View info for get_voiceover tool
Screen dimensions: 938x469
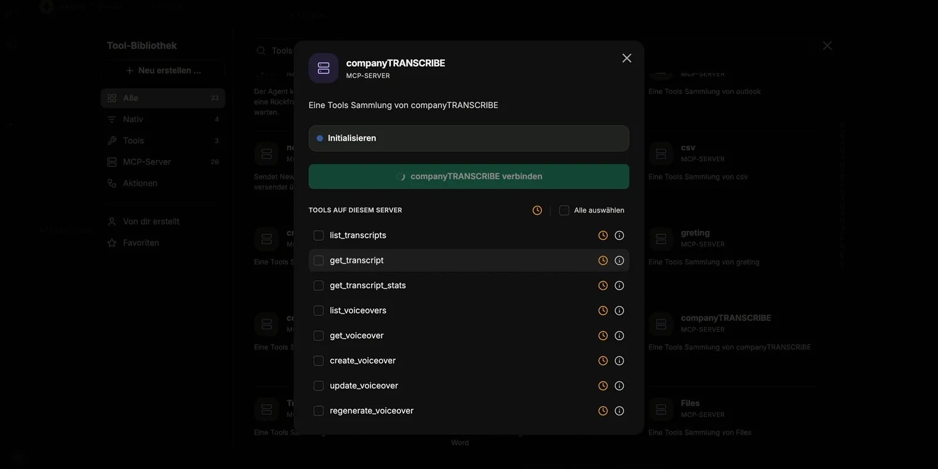619,335
